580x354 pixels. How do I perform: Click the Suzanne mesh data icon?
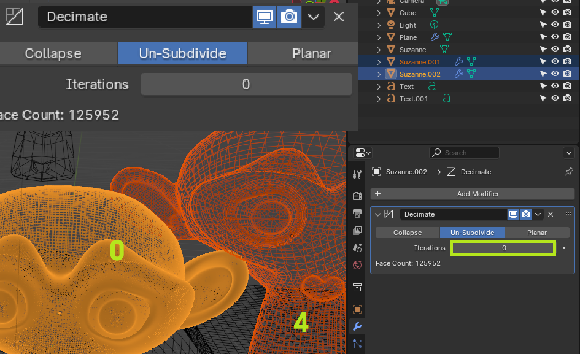[444, 49]
